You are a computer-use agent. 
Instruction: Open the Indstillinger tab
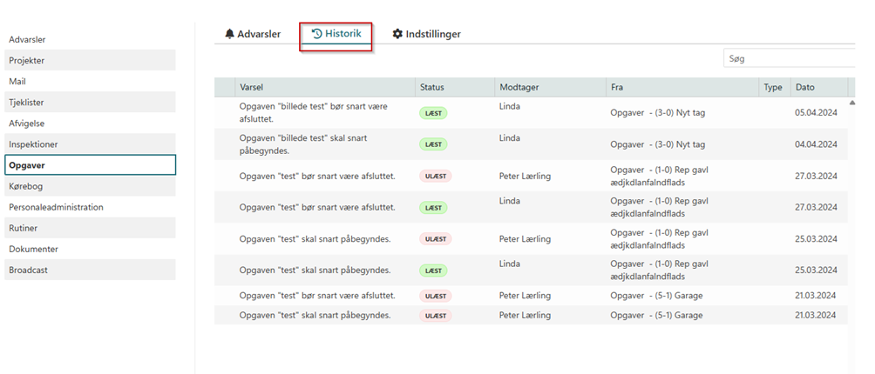432,35
